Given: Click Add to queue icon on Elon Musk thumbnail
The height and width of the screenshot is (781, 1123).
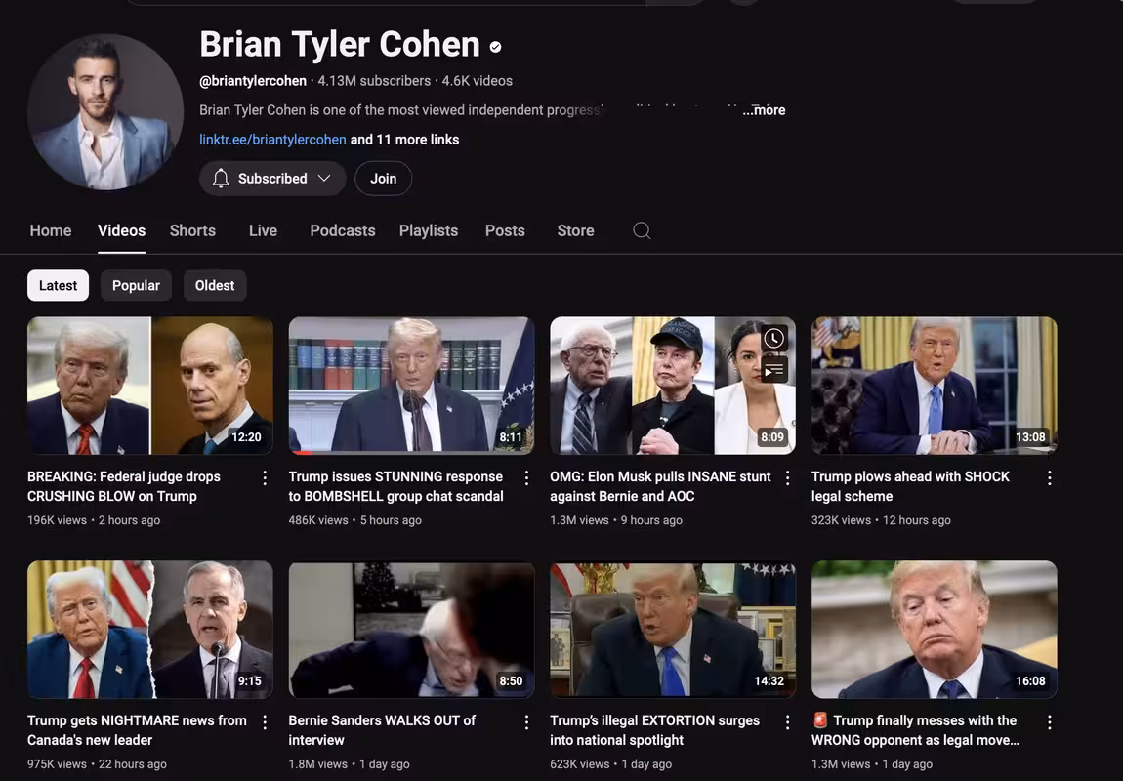Looking at the screenshot, I should 774,370.
